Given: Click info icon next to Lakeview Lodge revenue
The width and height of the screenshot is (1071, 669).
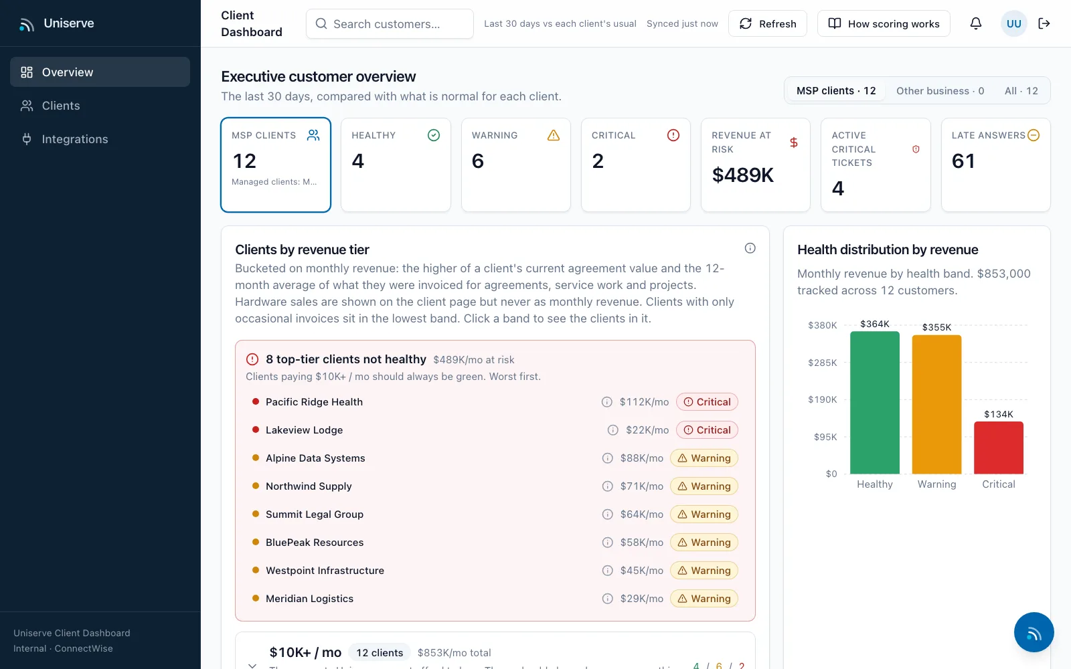Looking at the screenshot, I should [x=613, y=430].
